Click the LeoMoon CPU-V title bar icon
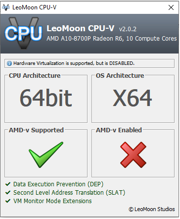Image resolution: width=180 pixels, height=219 pixels. point(6,7)
